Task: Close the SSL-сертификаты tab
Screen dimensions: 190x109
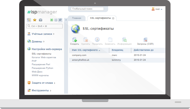Action: coord(113,18)
